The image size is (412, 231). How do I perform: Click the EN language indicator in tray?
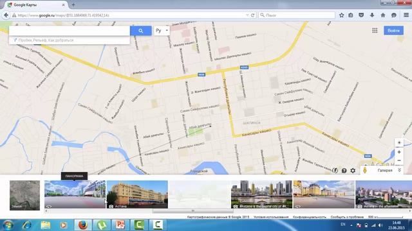[x=343, y=225]
